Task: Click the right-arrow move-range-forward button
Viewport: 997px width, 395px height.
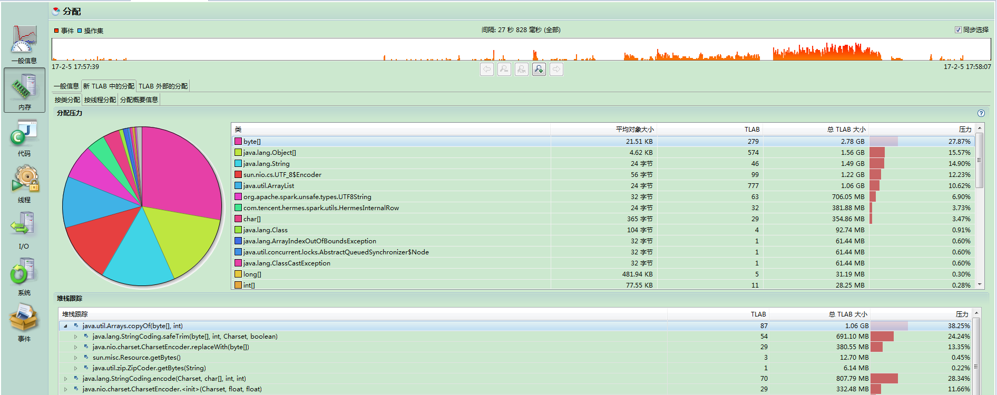Action: point(556,69)
